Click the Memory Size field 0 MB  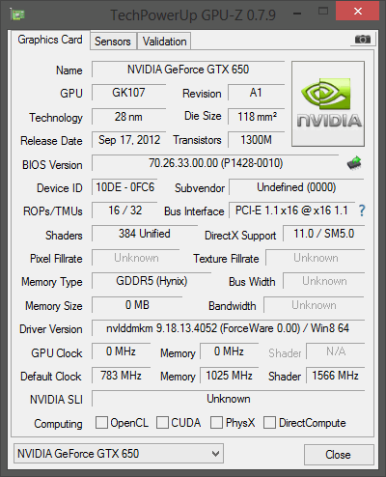click(x=137, y=305)
